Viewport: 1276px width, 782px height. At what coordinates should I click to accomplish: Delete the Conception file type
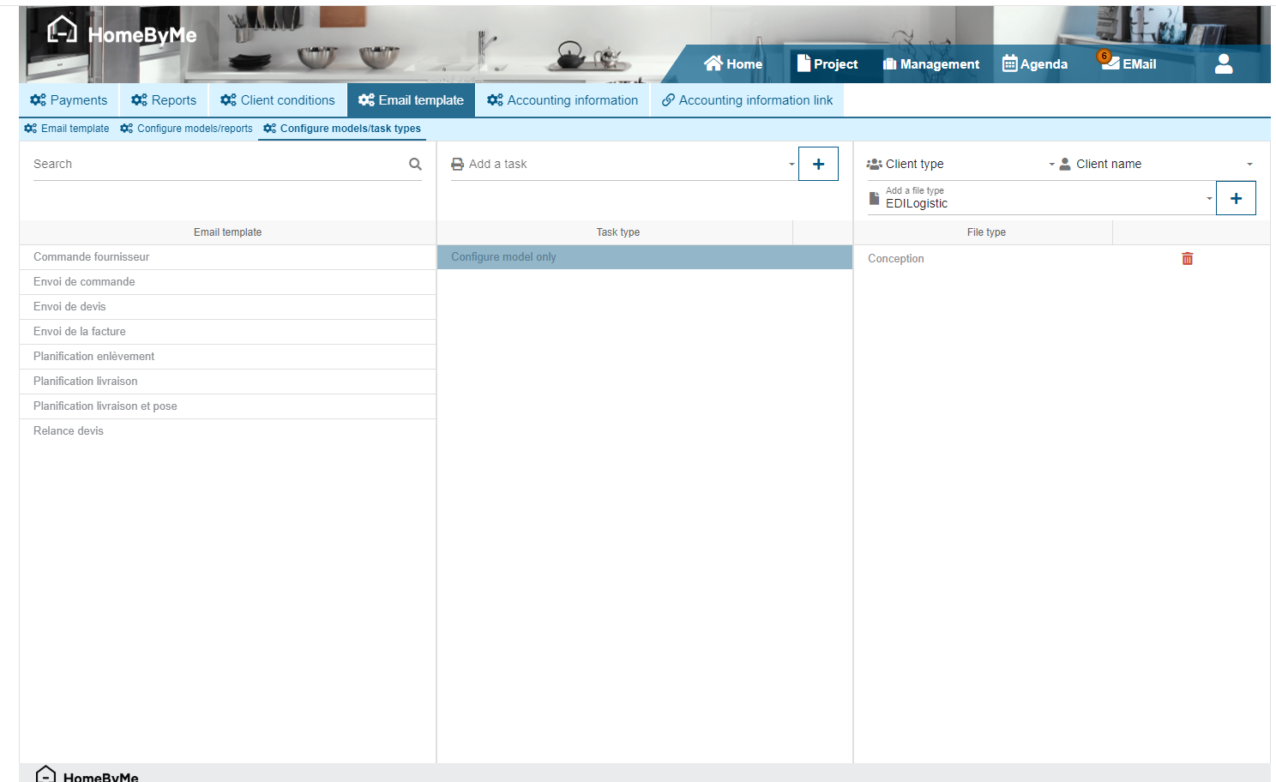click(1187, 259)
